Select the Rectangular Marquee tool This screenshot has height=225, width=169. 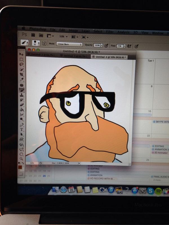pyautogui.click(x=22, y=59)
